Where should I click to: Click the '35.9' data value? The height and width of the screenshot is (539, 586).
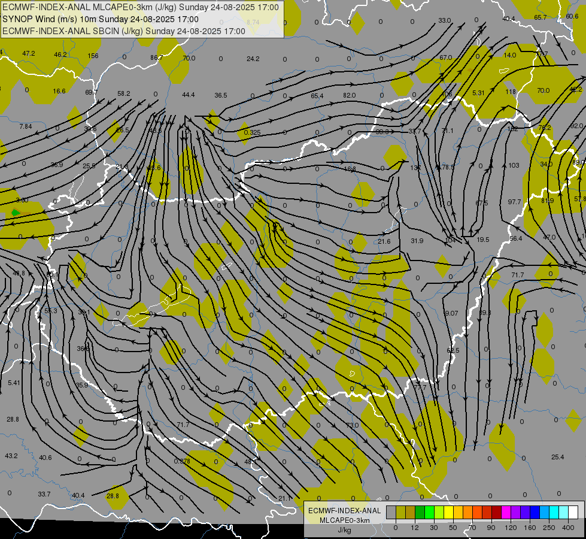pyautogui.click(x=82, y=385)
